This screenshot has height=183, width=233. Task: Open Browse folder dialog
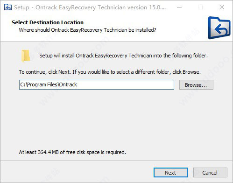196,85
